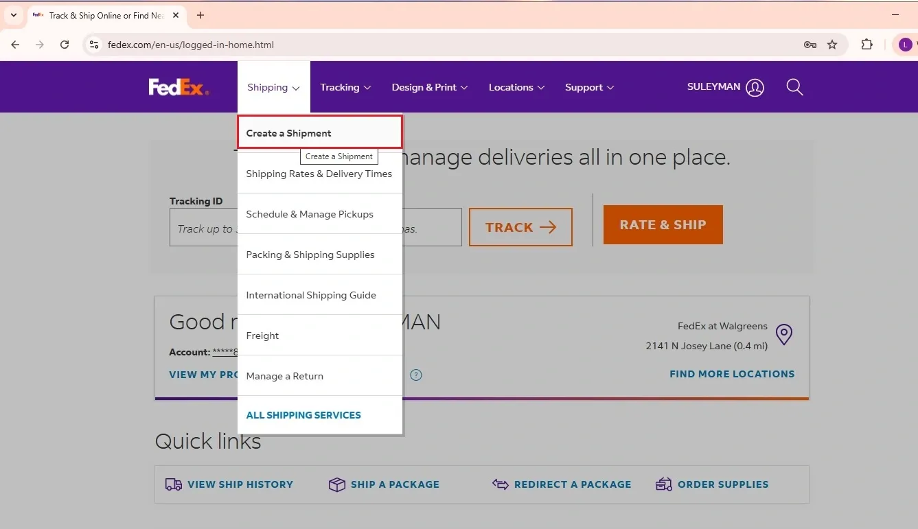
Task: Click the question mark help icon
Action: click(416, 375)
